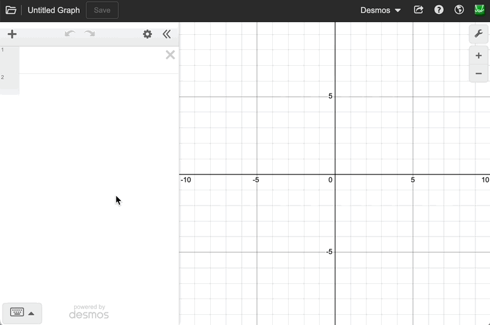Screen dimensions: 490x325
Task: Collapse the expression list panel
Action: tap(166, 34)
